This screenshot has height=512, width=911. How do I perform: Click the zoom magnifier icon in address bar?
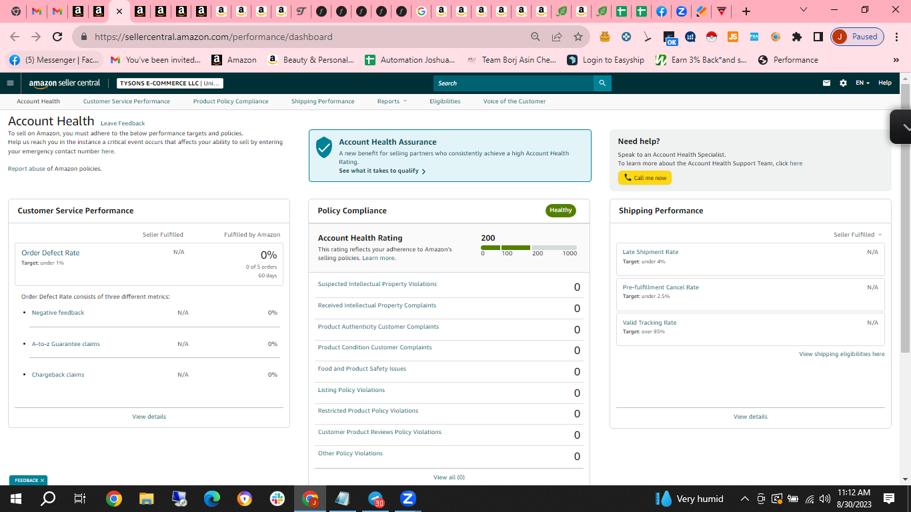536,37
